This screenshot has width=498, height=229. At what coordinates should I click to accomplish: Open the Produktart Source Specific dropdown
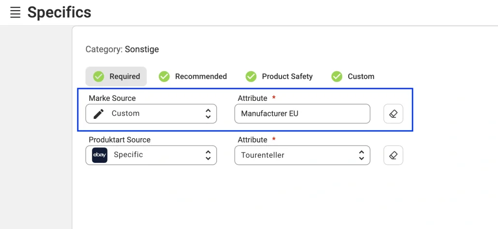coord(151,155)
